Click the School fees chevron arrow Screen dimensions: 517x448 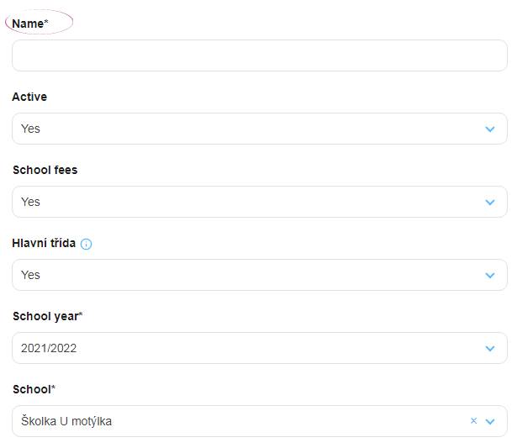490,202
